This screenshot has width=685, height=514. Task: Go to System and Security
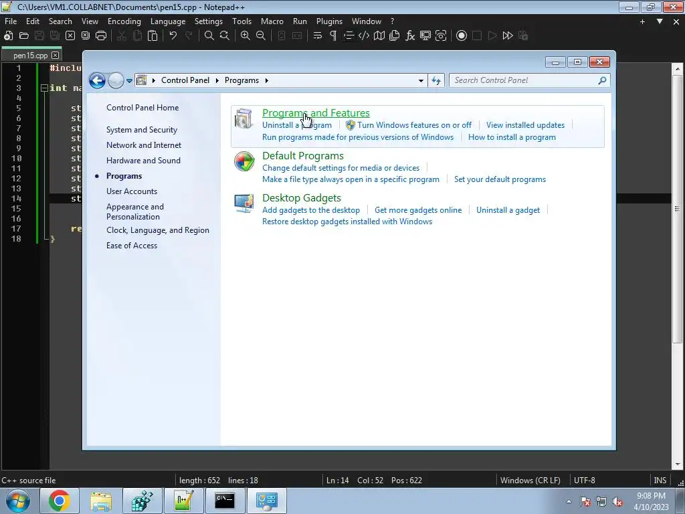[x=142, y=130]
